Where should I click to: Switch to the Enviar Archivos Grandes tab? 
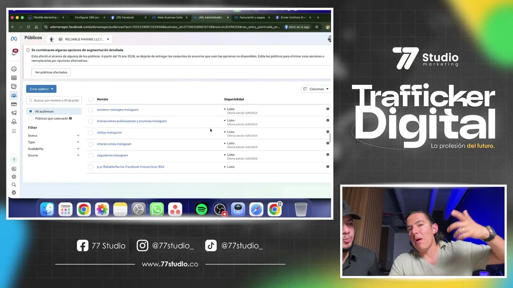coord(293,18)
